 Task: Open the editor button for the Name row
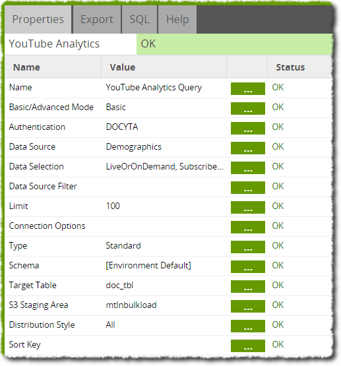tap(248, 89)
